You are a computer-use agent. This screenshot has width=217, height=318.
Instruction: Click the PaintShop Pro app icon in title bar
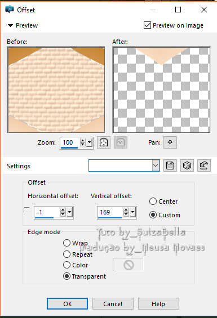[10, 10]
